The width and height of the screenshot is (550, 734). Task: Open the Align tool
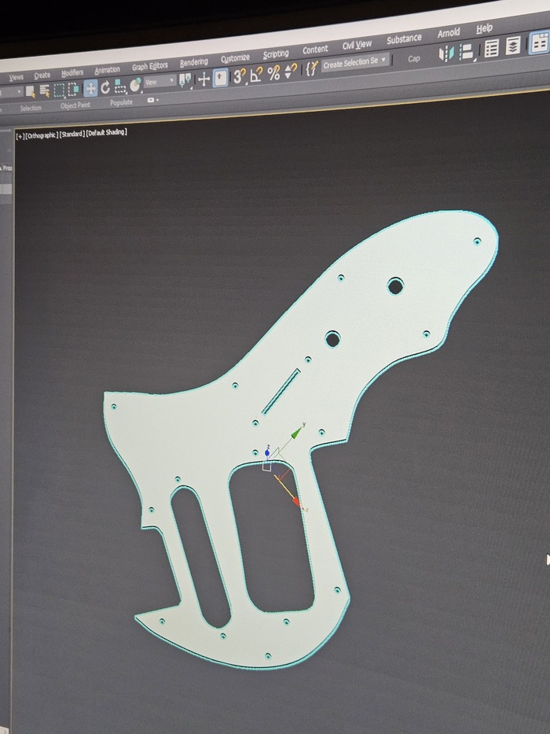[467, 53]
